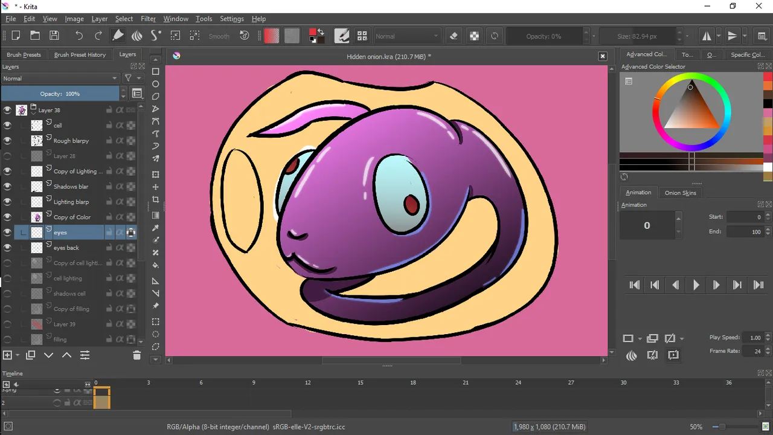
Task: Switch to the Brush Presets tab
Action: point(24,54)
